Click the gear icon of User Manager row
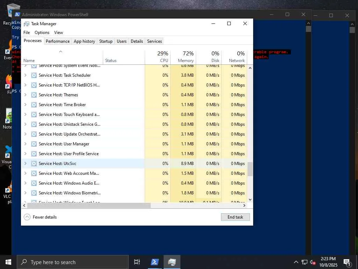Screen dimensions: 358x269 tap(34, 144)
